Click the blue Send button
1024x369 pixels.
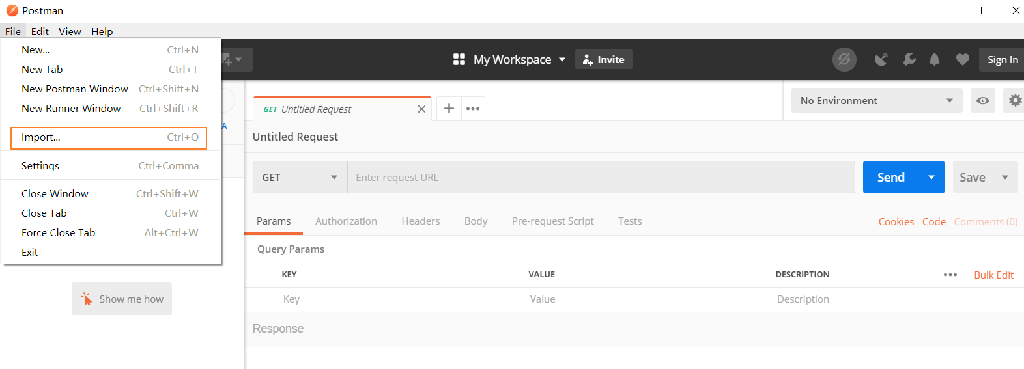click(x=890, y=177)
